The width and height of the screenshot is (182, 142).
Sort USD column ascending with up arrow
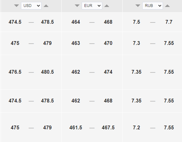point(46,6)
